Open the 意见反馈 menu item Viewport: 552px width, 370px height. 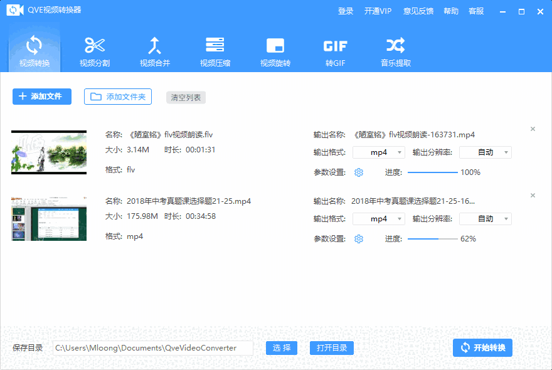(418, 11)
